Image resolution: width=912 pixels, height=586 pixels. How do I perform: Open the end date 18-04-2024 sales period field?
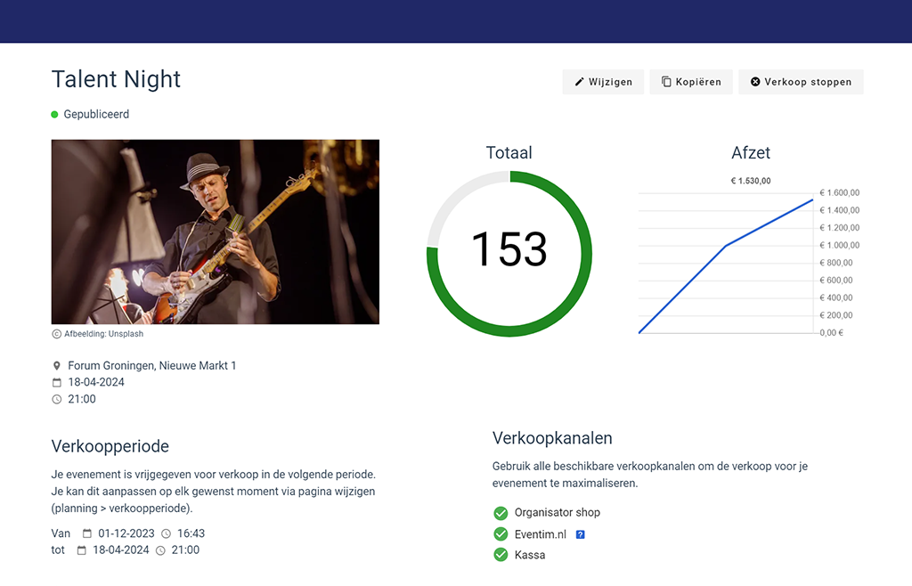coord(119,550)
